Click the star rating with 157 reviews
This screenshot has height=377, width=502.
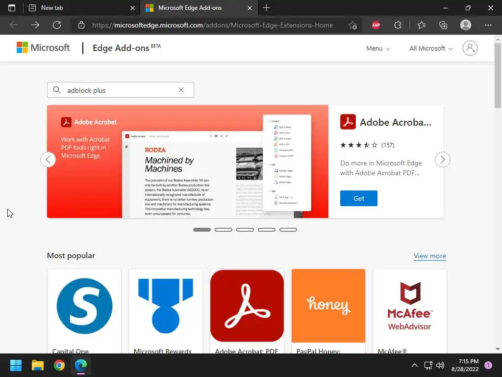click(367, 145)
